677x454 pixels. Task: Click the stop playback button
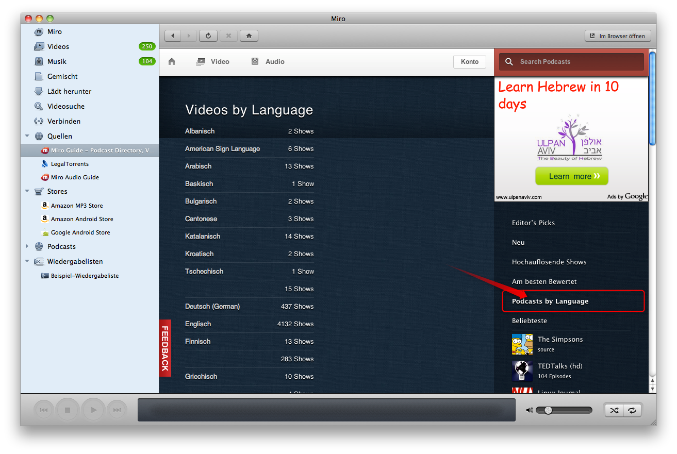[x=67, y=410]
